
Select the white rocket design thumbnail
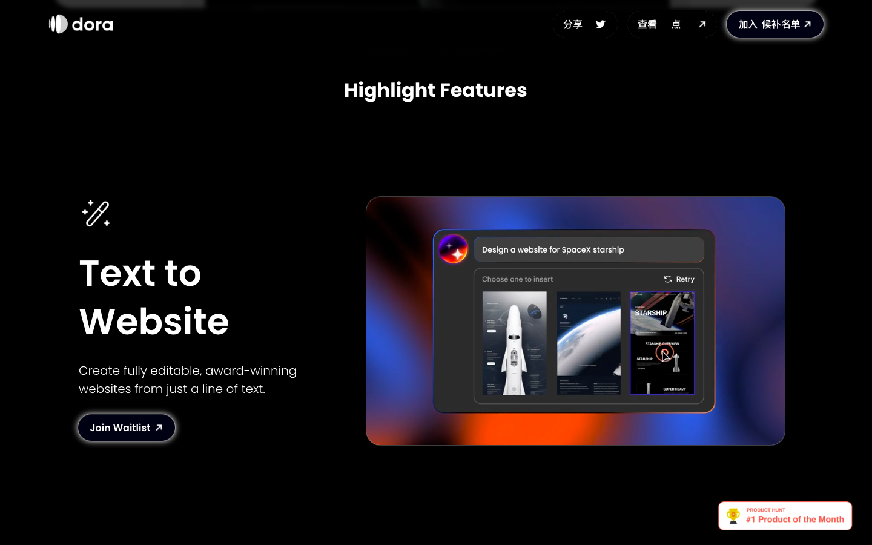[515, 343]
